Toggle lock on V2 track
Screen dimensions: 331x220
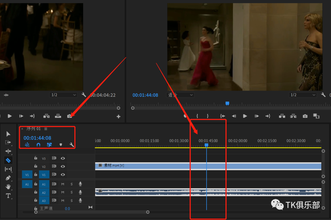coord(36,166)
